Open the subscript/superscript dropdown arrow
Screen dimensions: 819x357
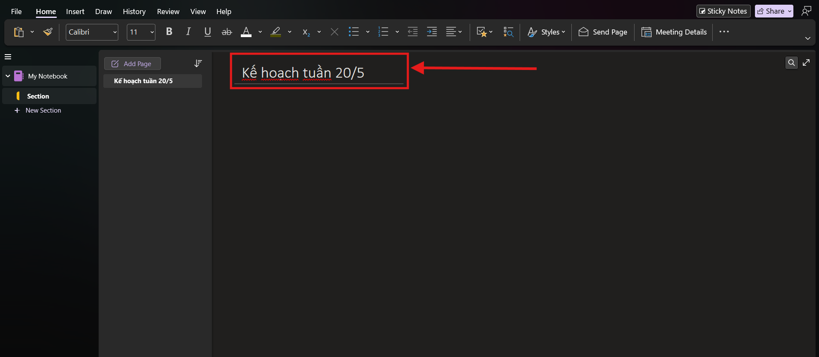pyautogui.click(x=319, y=32)
